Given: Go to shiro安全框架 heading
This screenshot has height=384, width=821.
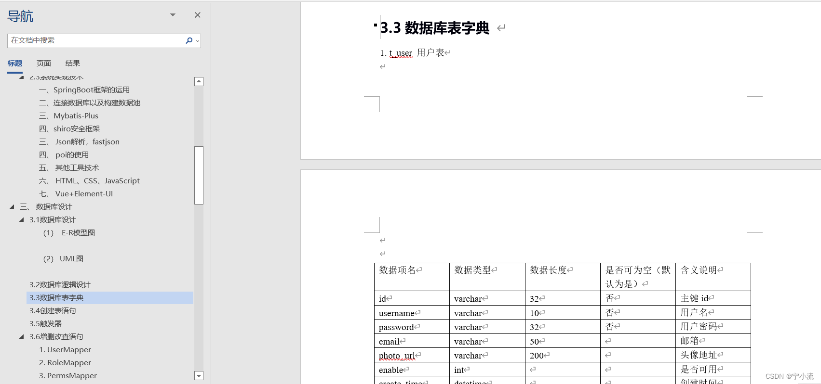Looking at the screenshot, I should point(69,128).
